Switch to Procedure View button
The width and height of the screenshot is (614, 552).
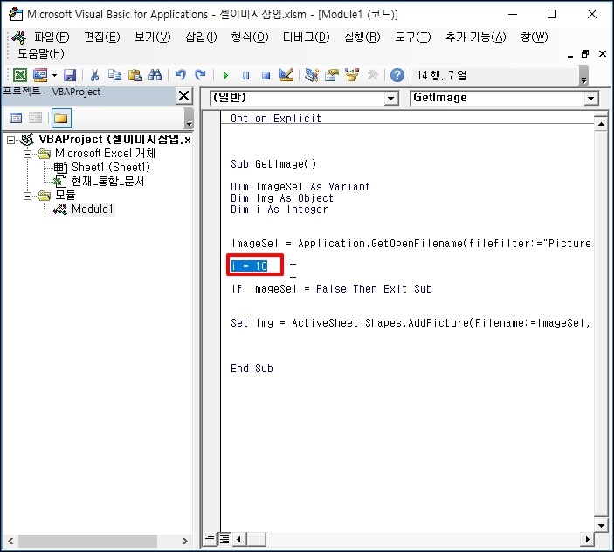point(210,539)
